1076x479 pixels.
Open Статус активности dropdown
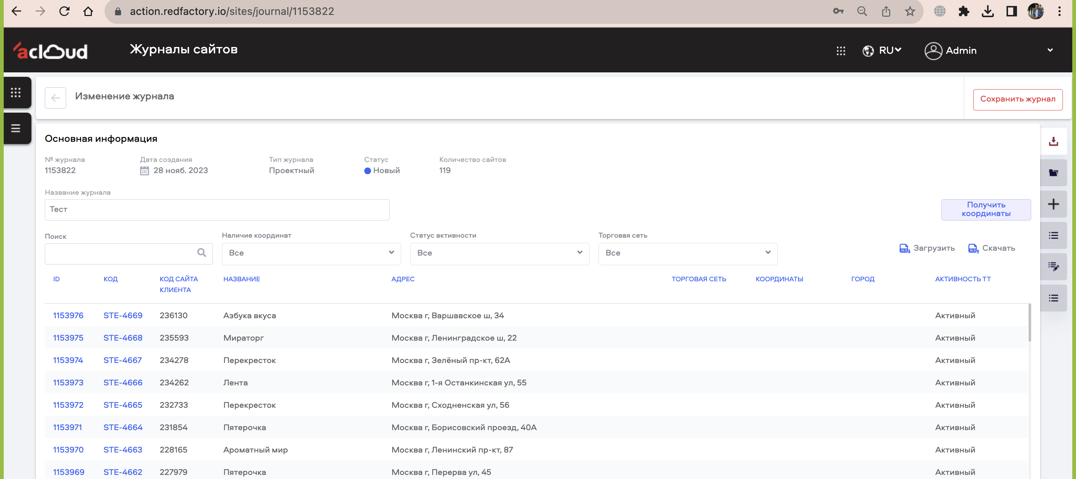[500, 254]
